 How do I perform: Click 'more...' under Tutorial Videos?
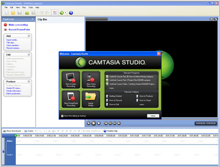coord(142,104)
